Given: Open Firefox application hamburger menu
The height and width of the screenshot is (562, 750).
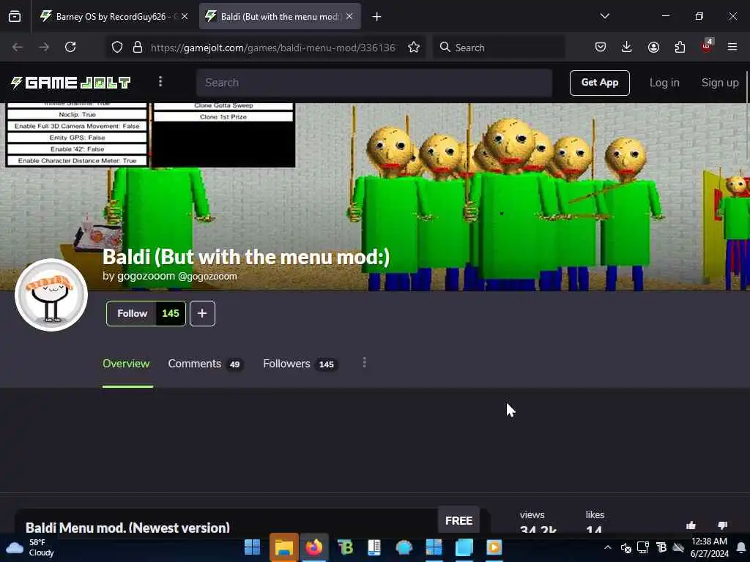Looking at the screenshot, I should click(x=732, y=47).
